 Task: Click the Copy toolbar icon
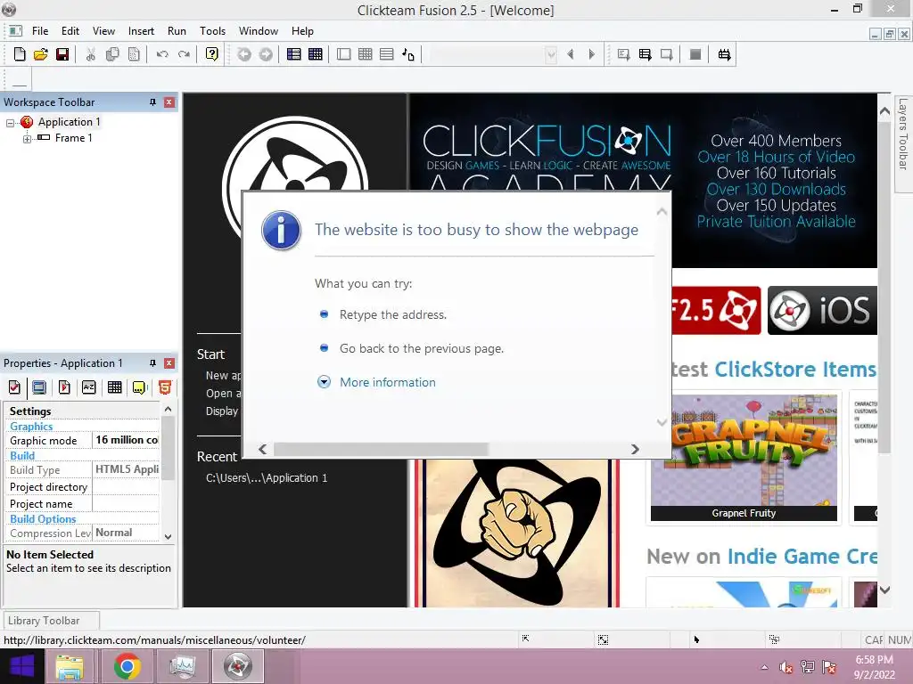pos(112,54)
